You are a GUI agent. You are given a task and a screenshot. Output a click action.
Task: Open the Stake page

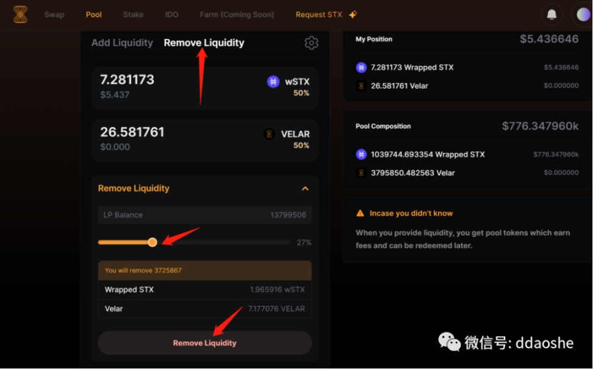pyautogui.click(x=133, y=15)
